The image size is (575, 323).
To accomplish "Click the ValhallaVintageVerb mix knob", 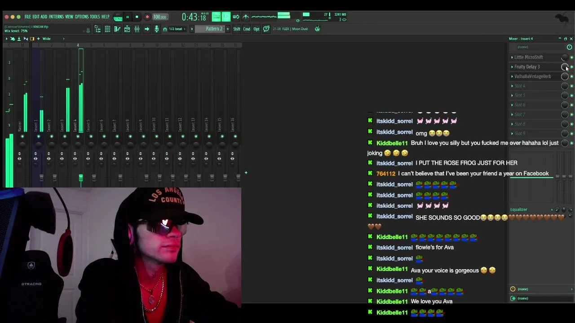I will coord(565,76).
